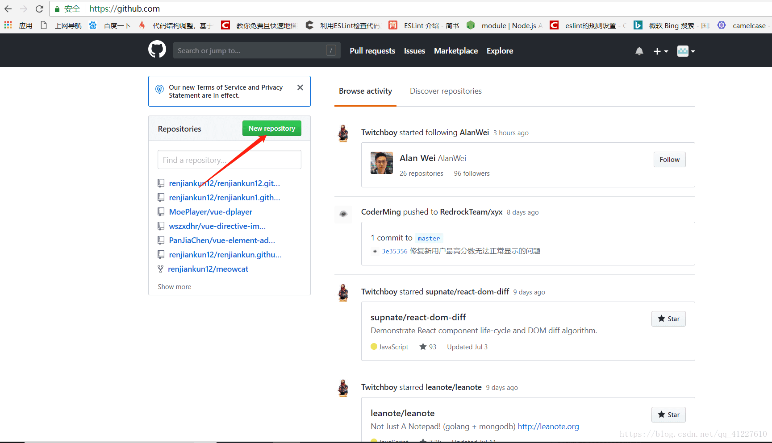Click Twitchboy avatar beside react-dom-diff event
Image resolution: width=772 pixels, height=443 pixels.
(x=343, y=293)
